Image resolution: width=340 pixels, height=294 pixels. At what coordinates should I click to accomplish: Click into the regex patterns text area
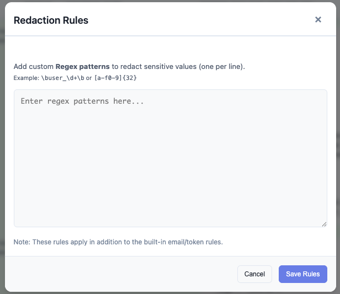click(x=171, y=158)
